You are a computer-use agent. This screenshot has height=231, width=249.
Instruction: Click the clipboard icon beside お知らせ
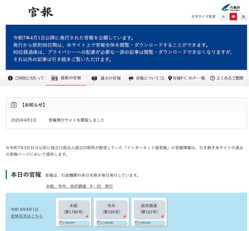(14, 105)
